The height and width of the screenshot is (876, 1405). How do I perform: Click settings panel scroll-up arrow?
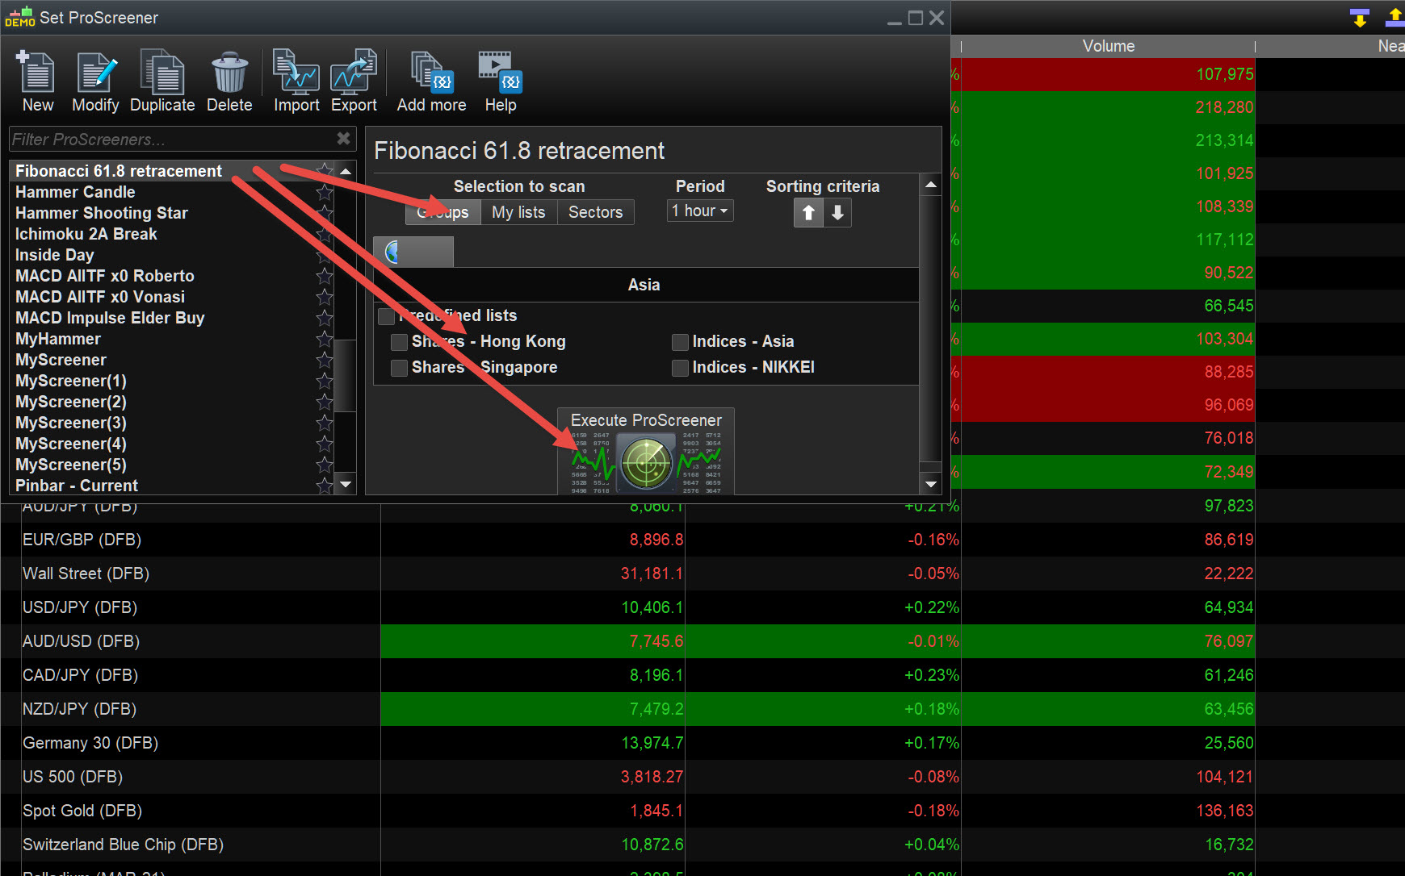point(930,185)
